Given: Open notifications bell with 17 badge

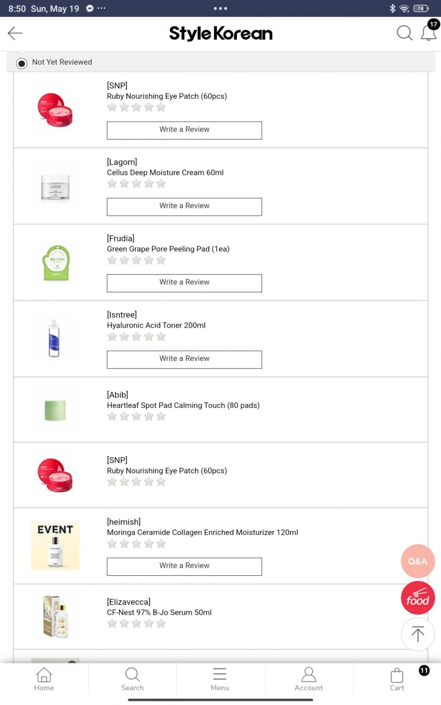Looking at the screenshot, I should point(429,33).
